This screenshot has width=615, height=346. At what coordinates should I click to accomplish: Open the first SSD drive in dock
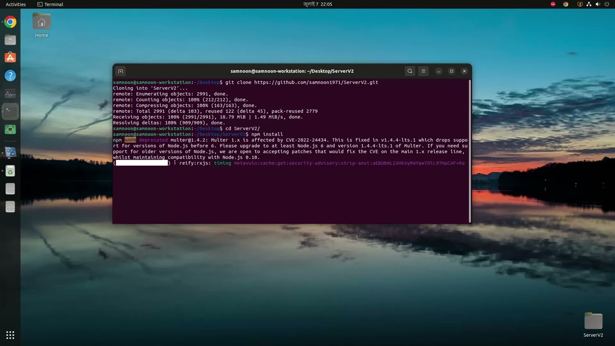coord(10,189)
